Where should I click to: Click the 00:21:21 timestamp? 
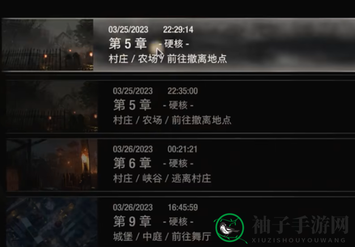pyautogui.click(x=182, y=149)
